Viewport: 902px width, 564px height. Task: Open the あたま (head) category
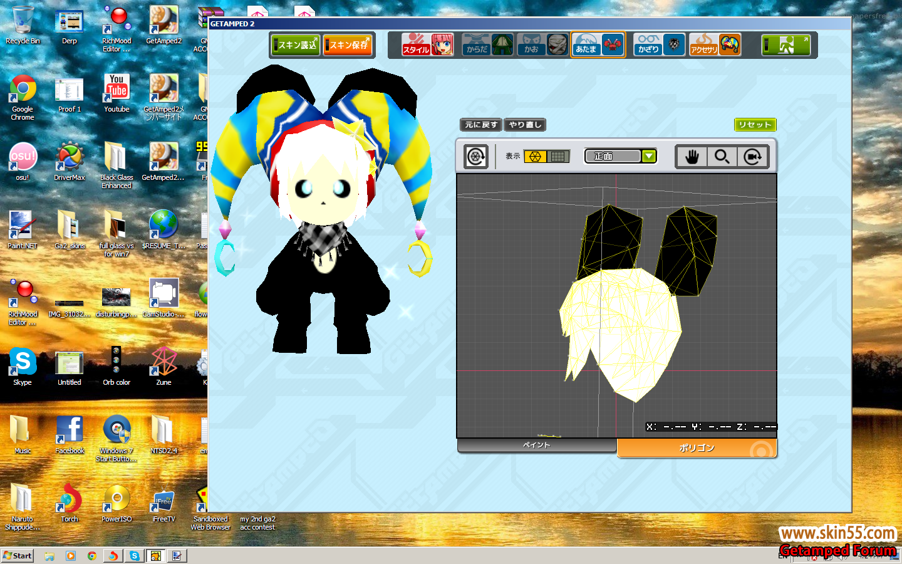pos(586,44)
